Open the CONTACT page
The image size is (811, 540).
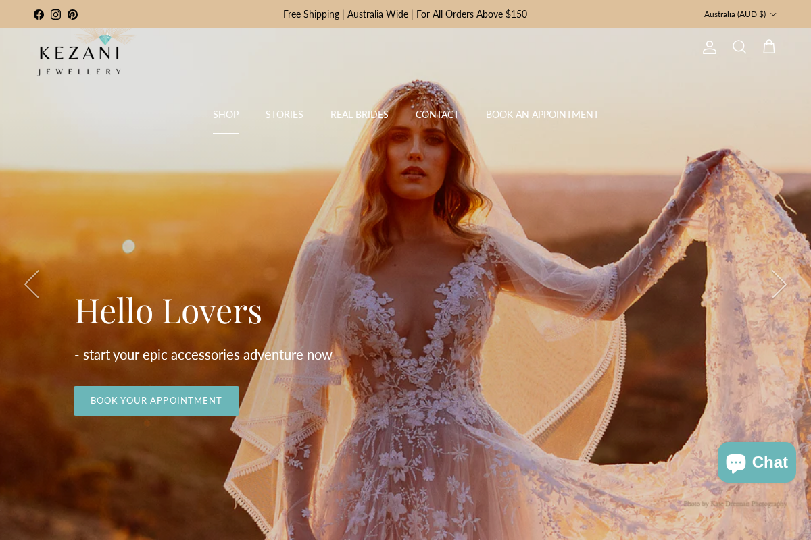pyautogui.click(x=437, y=115)
